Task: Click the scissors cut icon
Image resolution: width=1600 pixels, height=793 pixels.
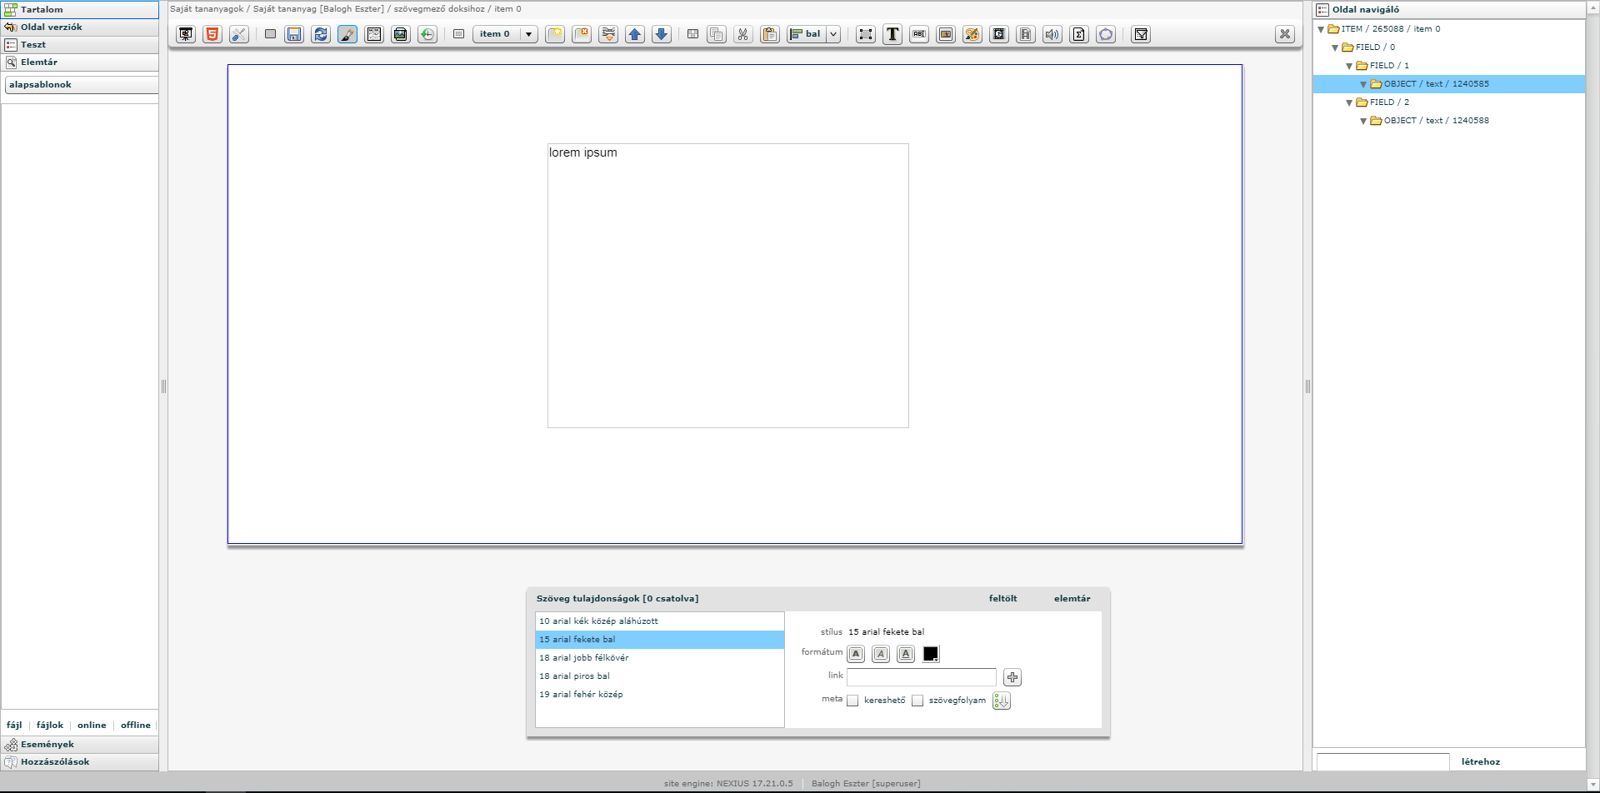Action: click(742, 34)
